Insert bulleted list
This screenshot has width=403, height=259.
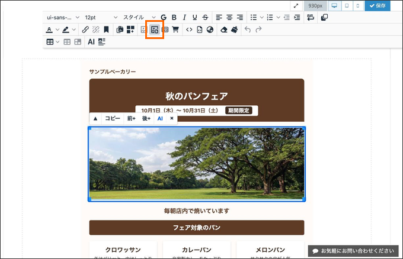click(254, 17)
